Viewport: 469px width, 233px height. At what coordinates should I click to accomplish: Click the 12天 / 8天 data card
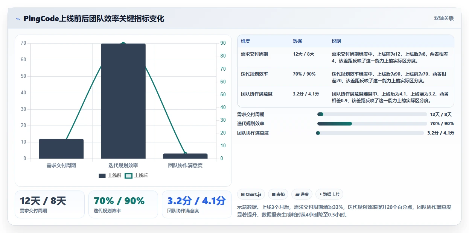[50, 204]
